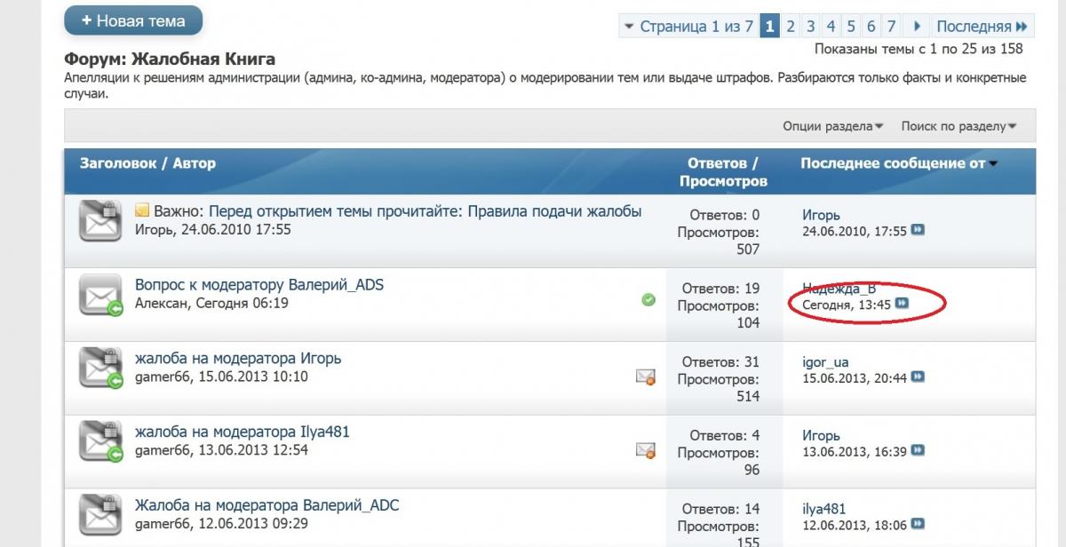1066x547 pixels.
Task: Click attachment icon in жалоба на модератора Игорь row
Action: (646, 377)
